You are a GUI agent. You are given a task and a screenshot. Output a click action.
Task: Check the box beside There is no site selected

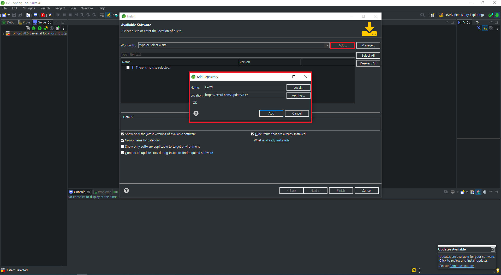pos(128,68)
